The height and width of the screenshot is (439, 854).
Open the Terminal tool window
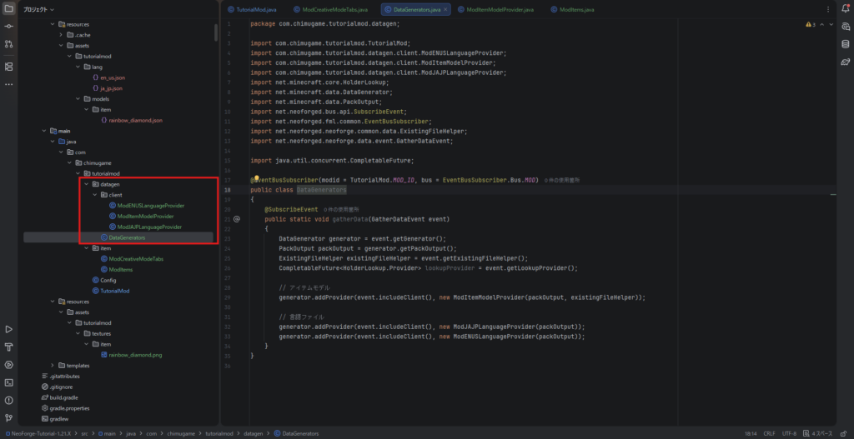coord(9,382)
